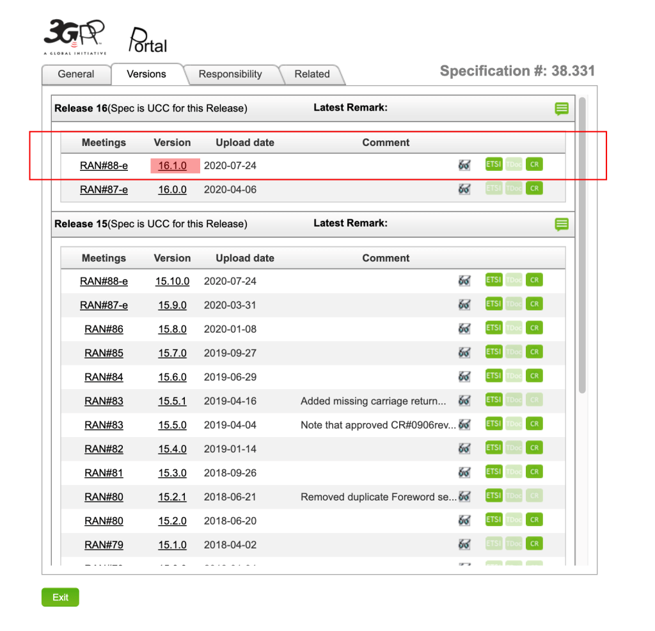Screen dimensions: 655x631
Task: Open the download glasses icon for version 16.1.0
Action: click(464, 164)
